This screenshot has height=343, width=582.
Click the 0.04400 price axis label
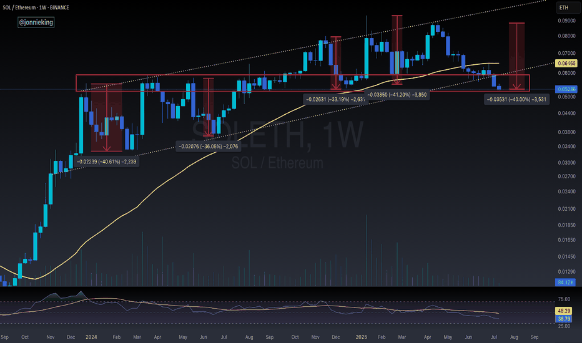(x=566, y=113)
